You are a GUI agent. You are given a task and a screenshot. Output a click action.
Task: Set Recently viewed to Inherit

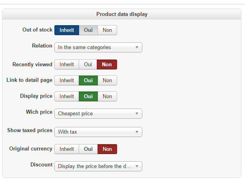click(x=67, y=64)
